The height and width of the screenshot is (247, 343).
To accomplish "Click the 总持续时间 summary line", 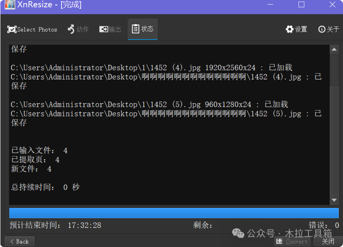I will click(45, 187).
